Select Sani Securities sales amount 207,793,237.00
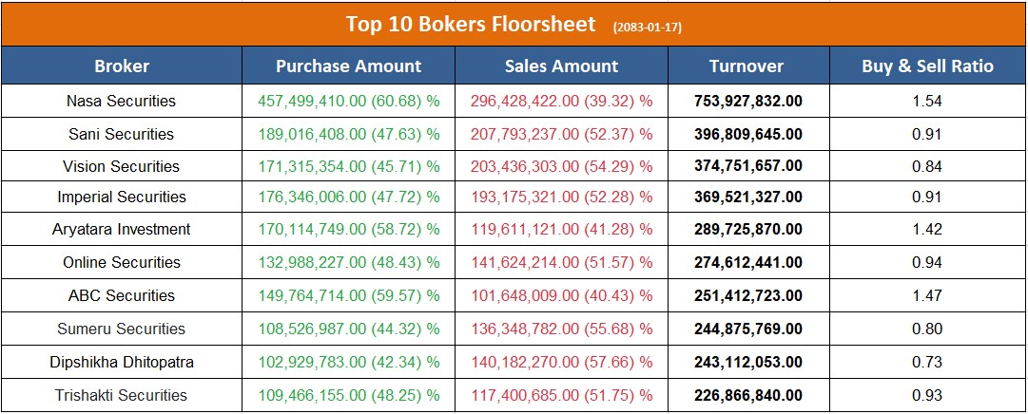 [x=561, y=134]
